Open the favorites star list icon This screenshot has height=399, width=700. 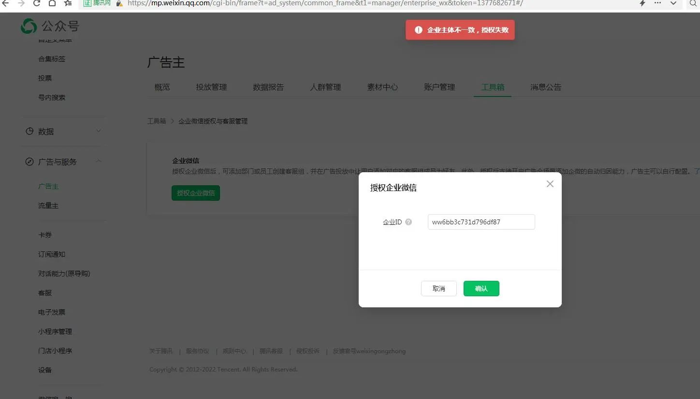(68, 3)
